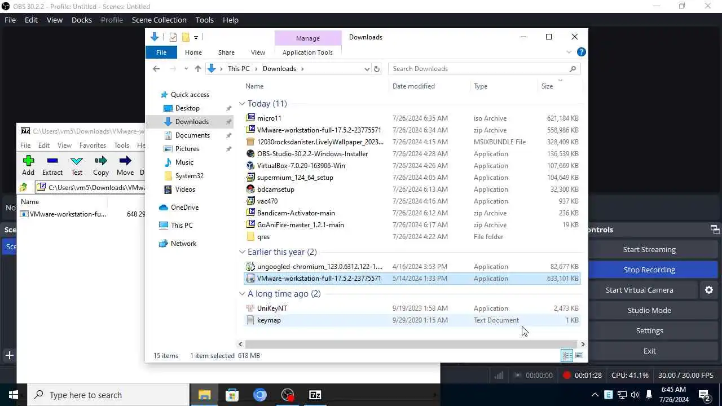
Task: Expand the ribbon with the chevron
Action: click(569, 52)
